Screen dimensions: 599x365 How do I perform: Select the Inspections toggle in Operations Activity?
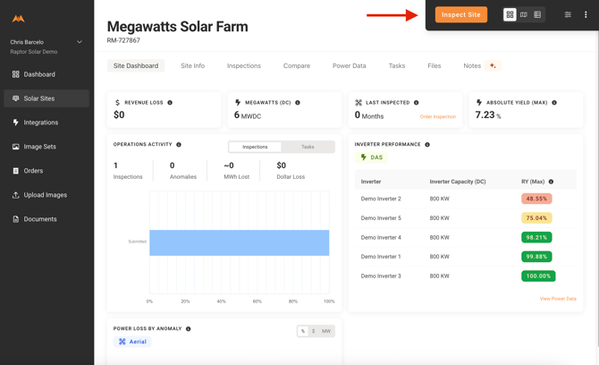pos(255,147)
